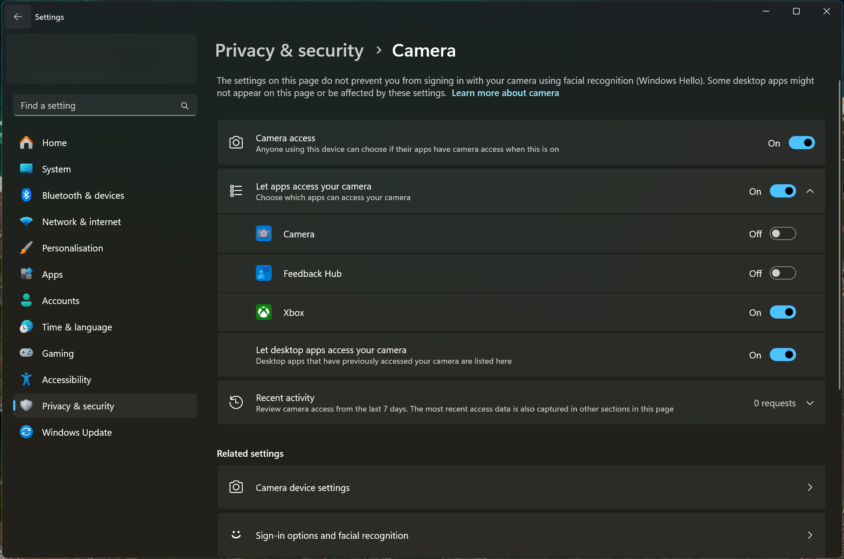Enable camera access for Feedback Hub

point(782,273)
